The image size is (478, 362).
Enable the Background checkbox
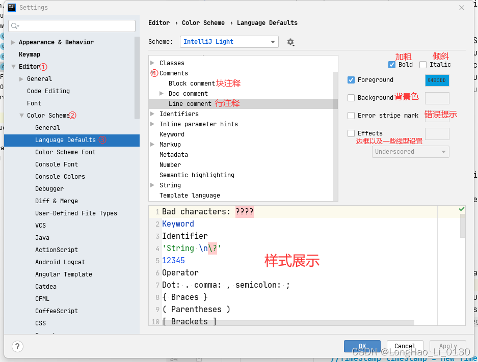[x=351, y=98]
